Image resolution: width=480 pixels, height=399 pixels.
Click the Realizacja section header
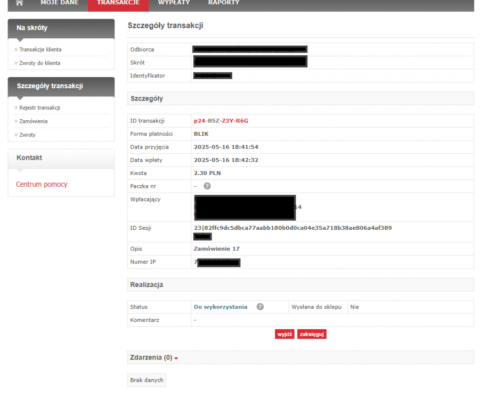click(300, 285)
